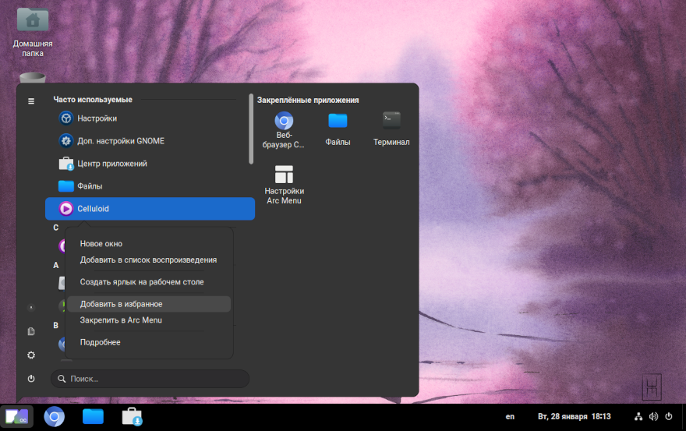Click the network icon in system tray
686x431 pixels.
pos(638,417)
